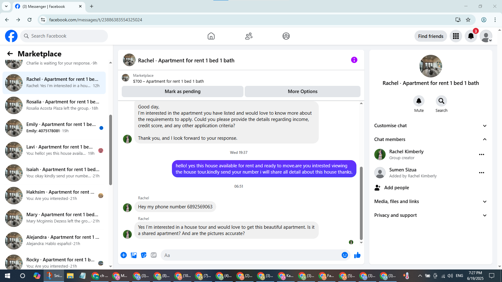Open the taskbar clock showing 7:27 PM
The width and height of the screenshot is (502, 282).
[475, 276]
